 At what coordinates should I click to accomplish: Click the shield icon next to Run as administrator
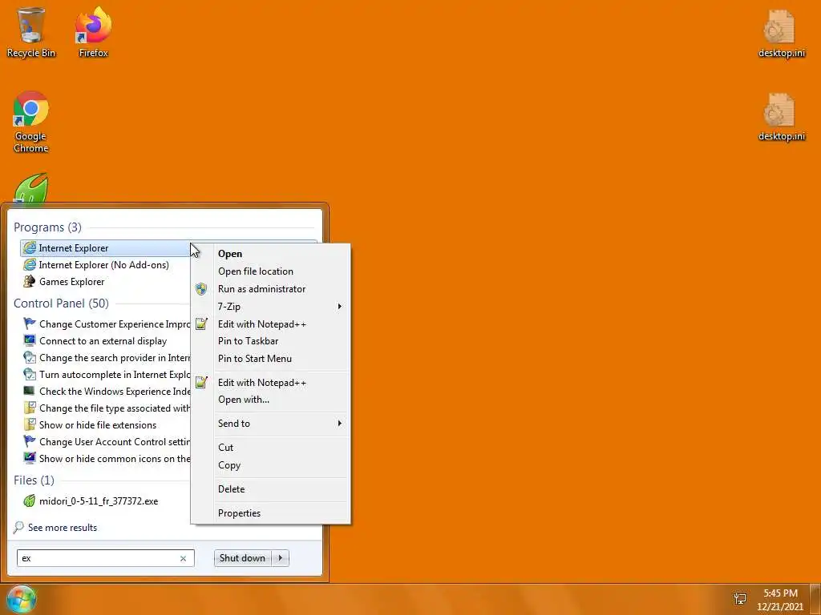pos(201,288)
